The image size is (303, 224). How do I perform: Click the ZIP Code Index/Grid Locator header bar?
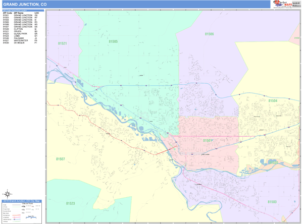pyautogui.click(x=23, y=11)
